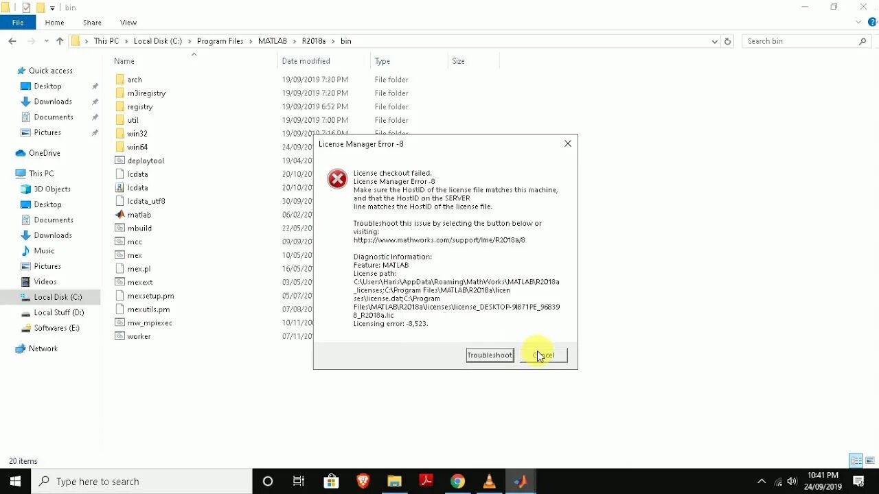Viewport: 879px width, 494px height.
Task: Open VLC media player from taskbar
Action: [489, 481]
